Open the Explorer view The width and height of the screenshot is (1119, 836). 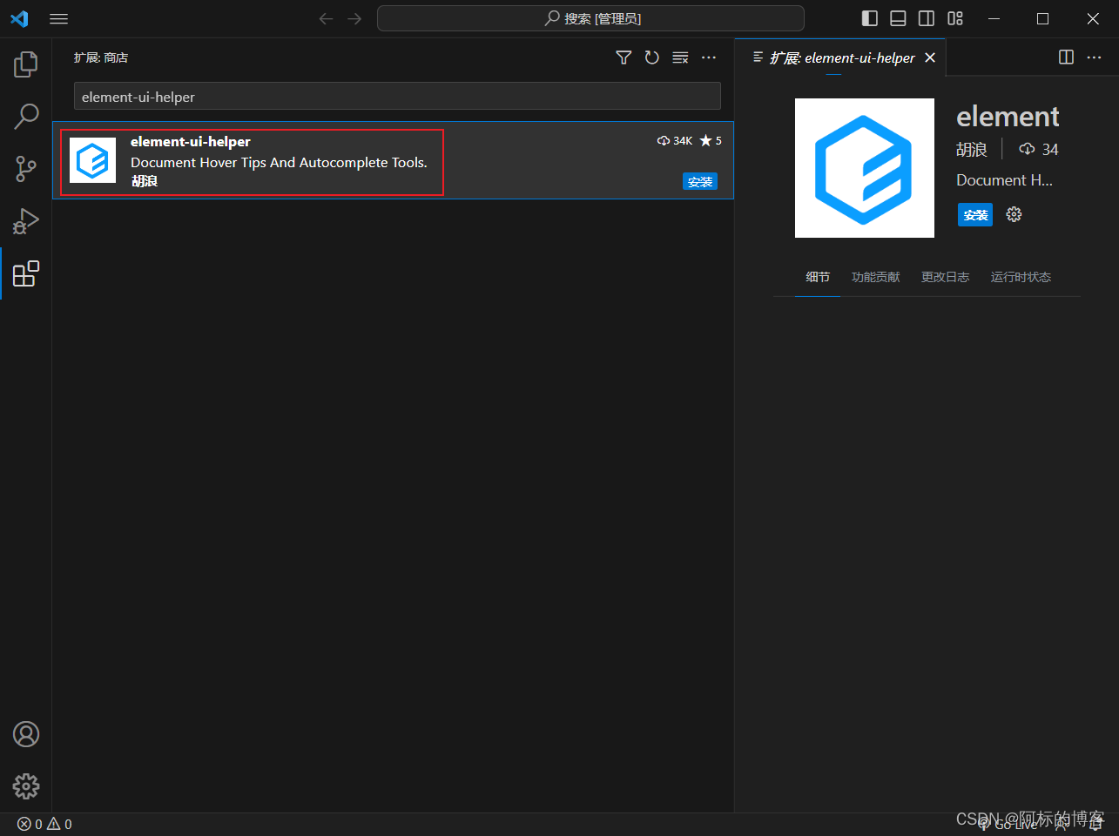coord(25,63)
